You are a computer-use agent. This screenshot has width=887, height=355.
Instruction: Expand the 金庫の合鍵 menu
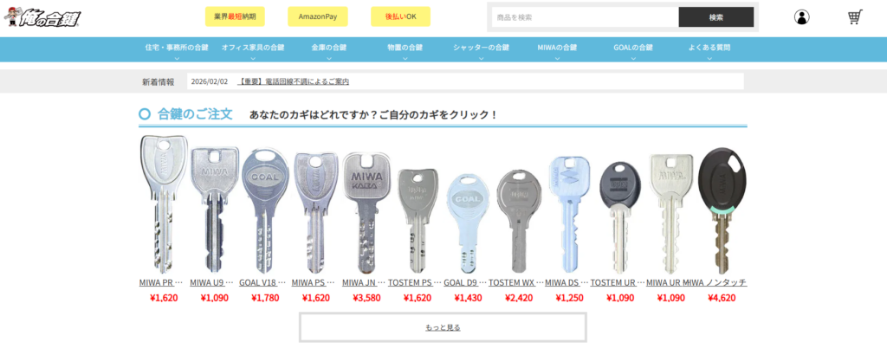(x=328, y=49)
